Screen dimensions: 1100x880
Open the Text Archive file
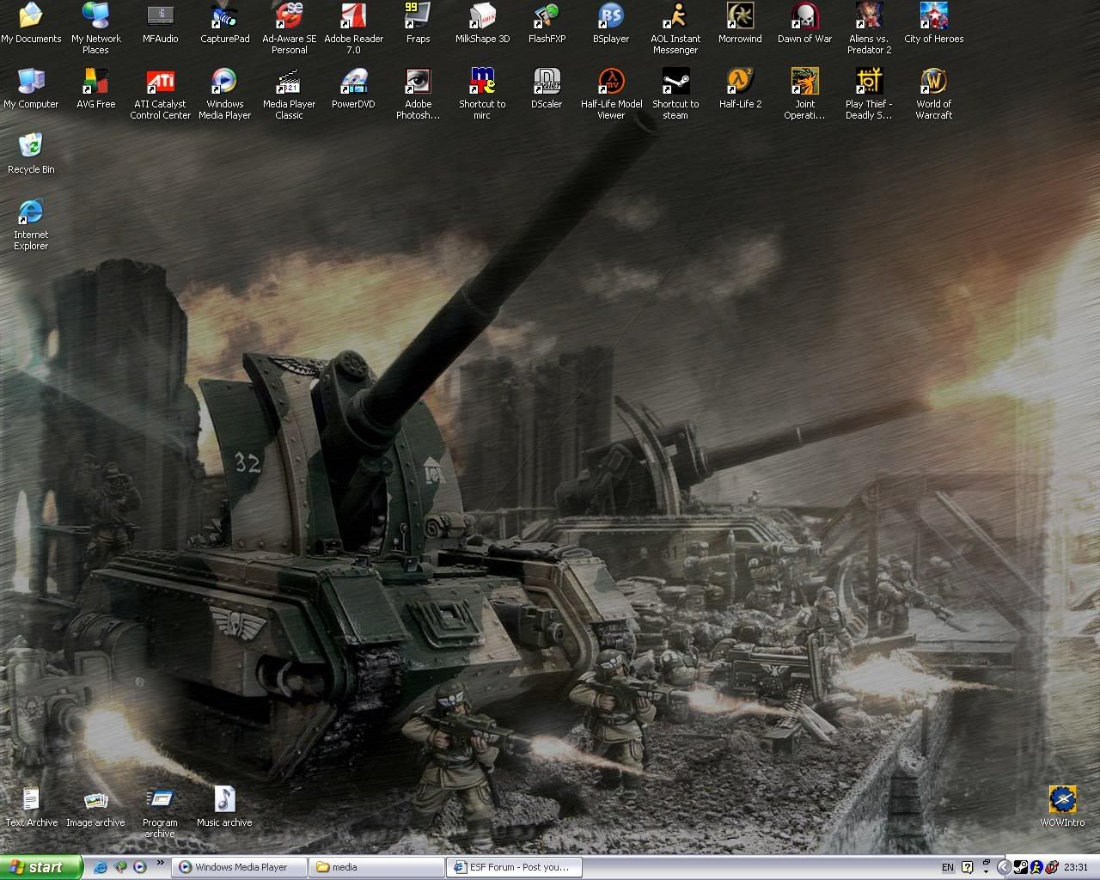31,807
